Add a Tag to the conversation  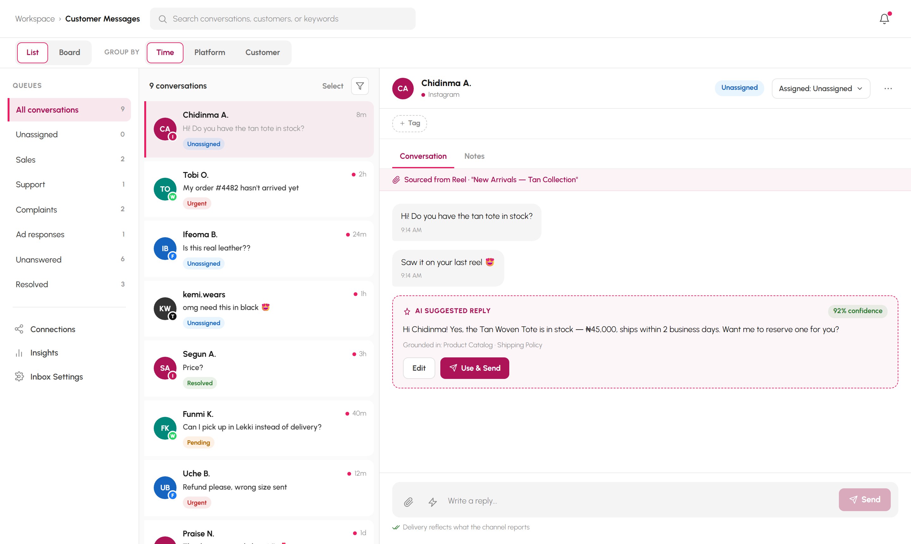click(410, 123)
